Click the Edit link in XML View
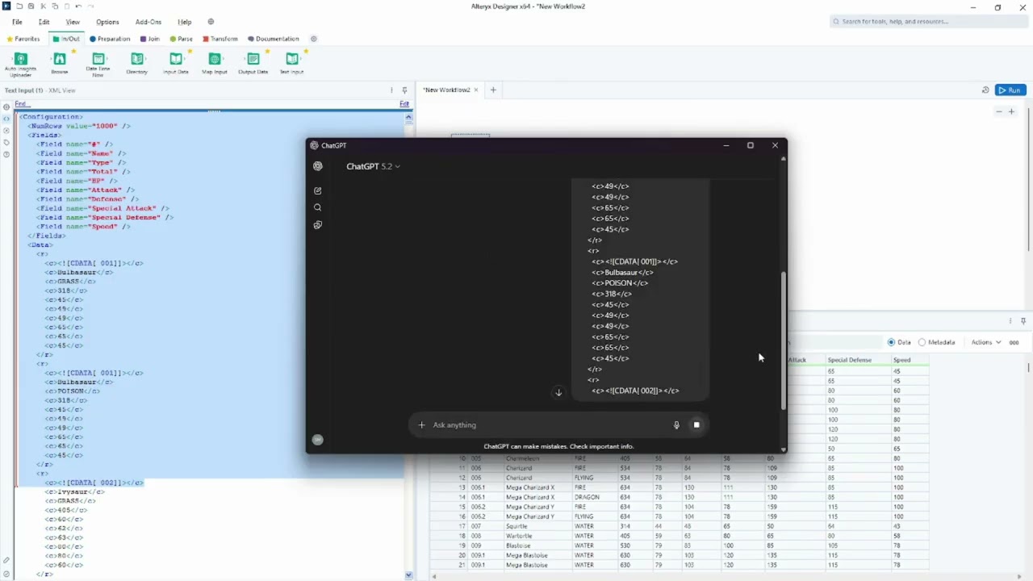 point(404,104)
